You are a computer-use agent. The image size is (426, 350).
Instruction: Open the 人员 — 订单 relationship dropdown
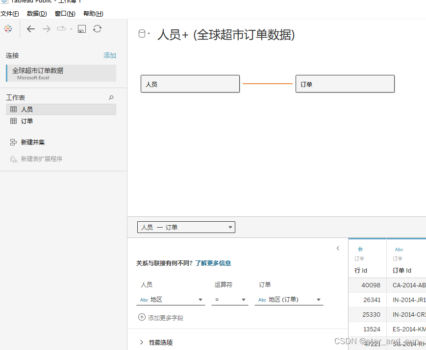coord(230,227)
